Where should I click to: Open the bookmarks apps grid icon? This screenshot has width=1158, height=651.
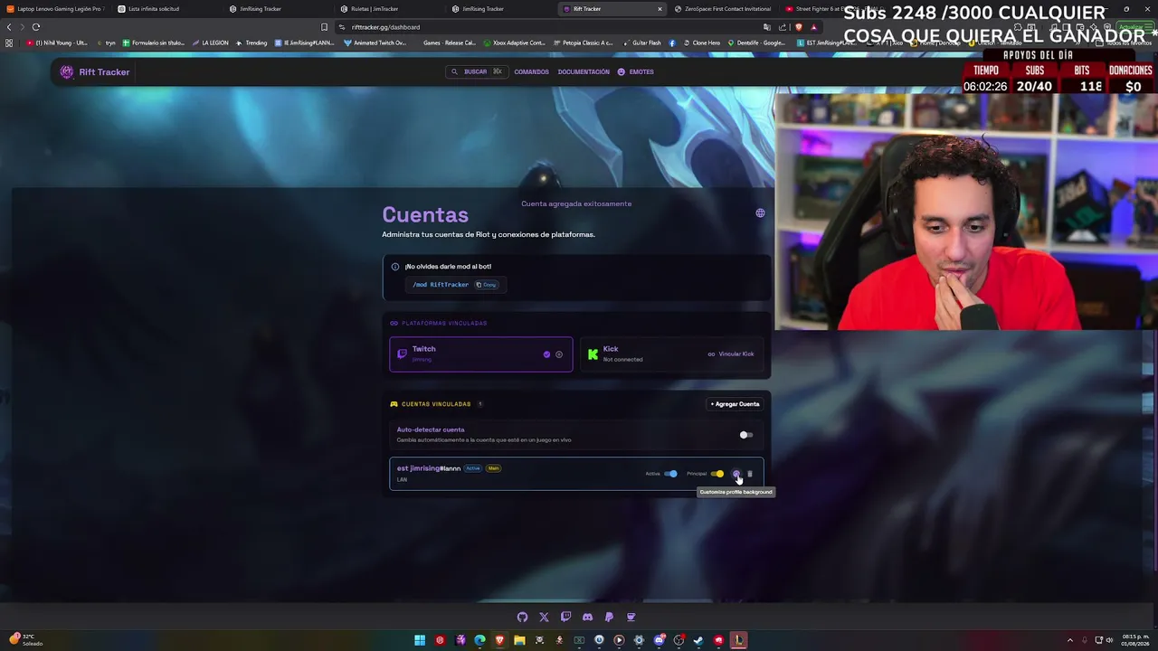9,42
